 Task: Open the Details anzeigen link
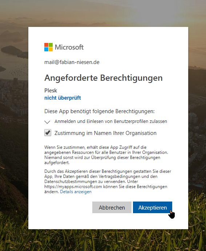(76, 192)
